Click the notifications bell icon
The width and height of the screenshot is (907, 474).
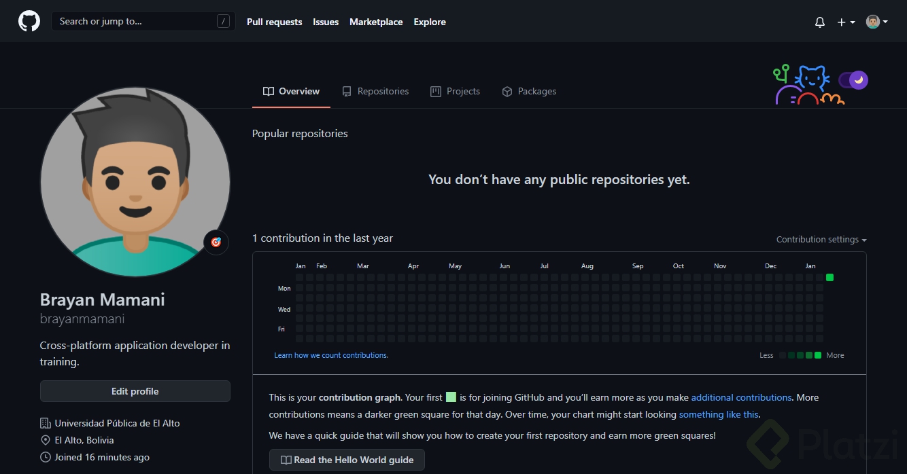[x=819, y=22]
